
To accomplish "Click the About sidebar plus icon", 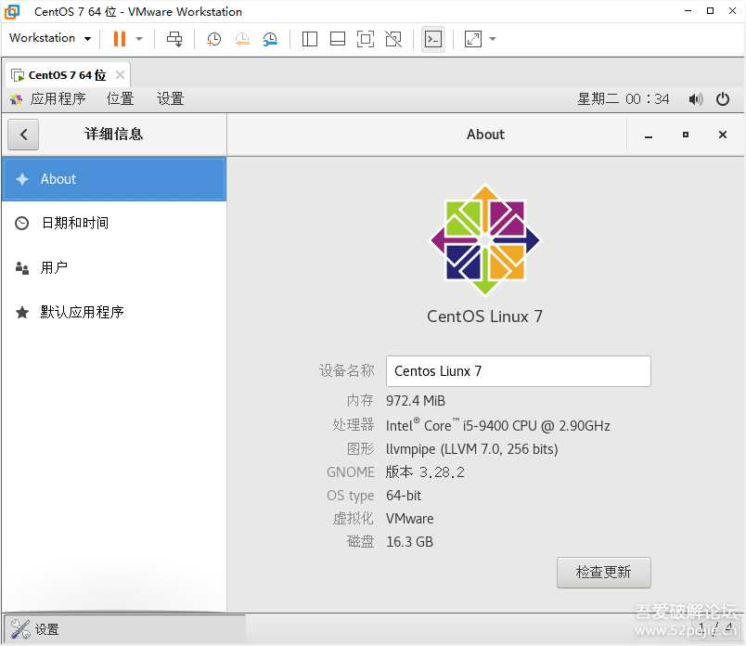I will pos(22,179).
